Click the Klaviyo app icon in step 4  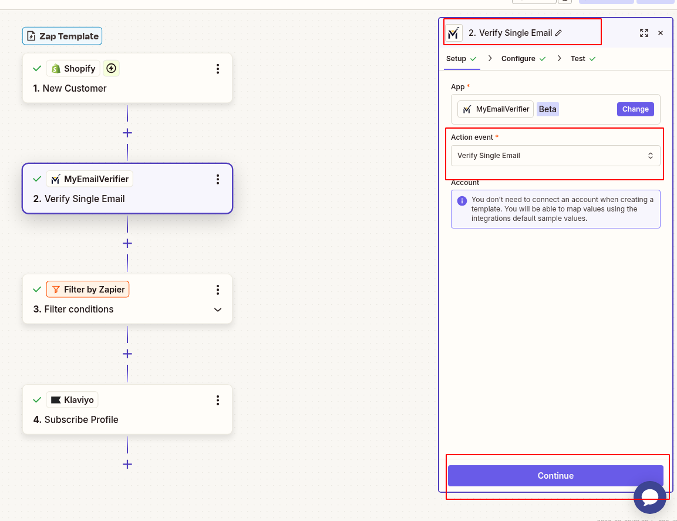click(x=55, y=399)
